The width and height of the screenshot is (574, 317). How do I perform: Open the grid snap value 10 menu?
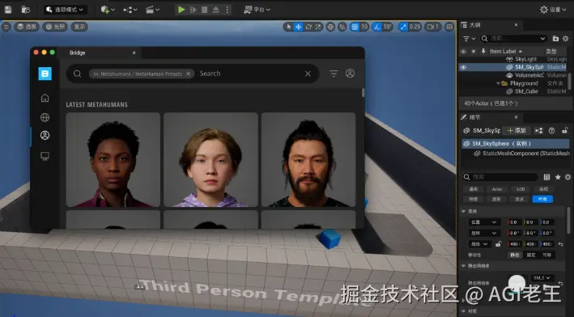coord(364,27)
